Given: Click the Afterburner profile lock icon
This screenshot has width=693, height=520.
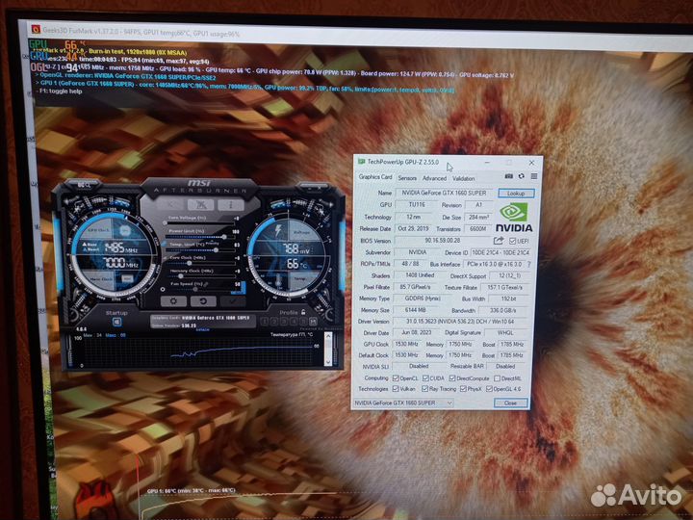Looking at the screenshot, I should click(x=303, y=312).
